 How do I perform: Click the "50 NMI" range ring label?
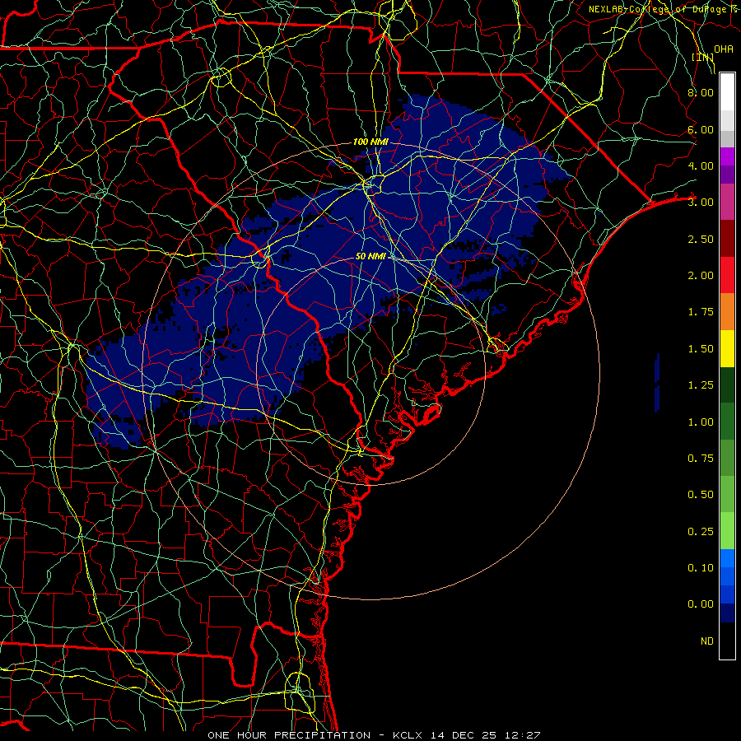click(370, 256)
